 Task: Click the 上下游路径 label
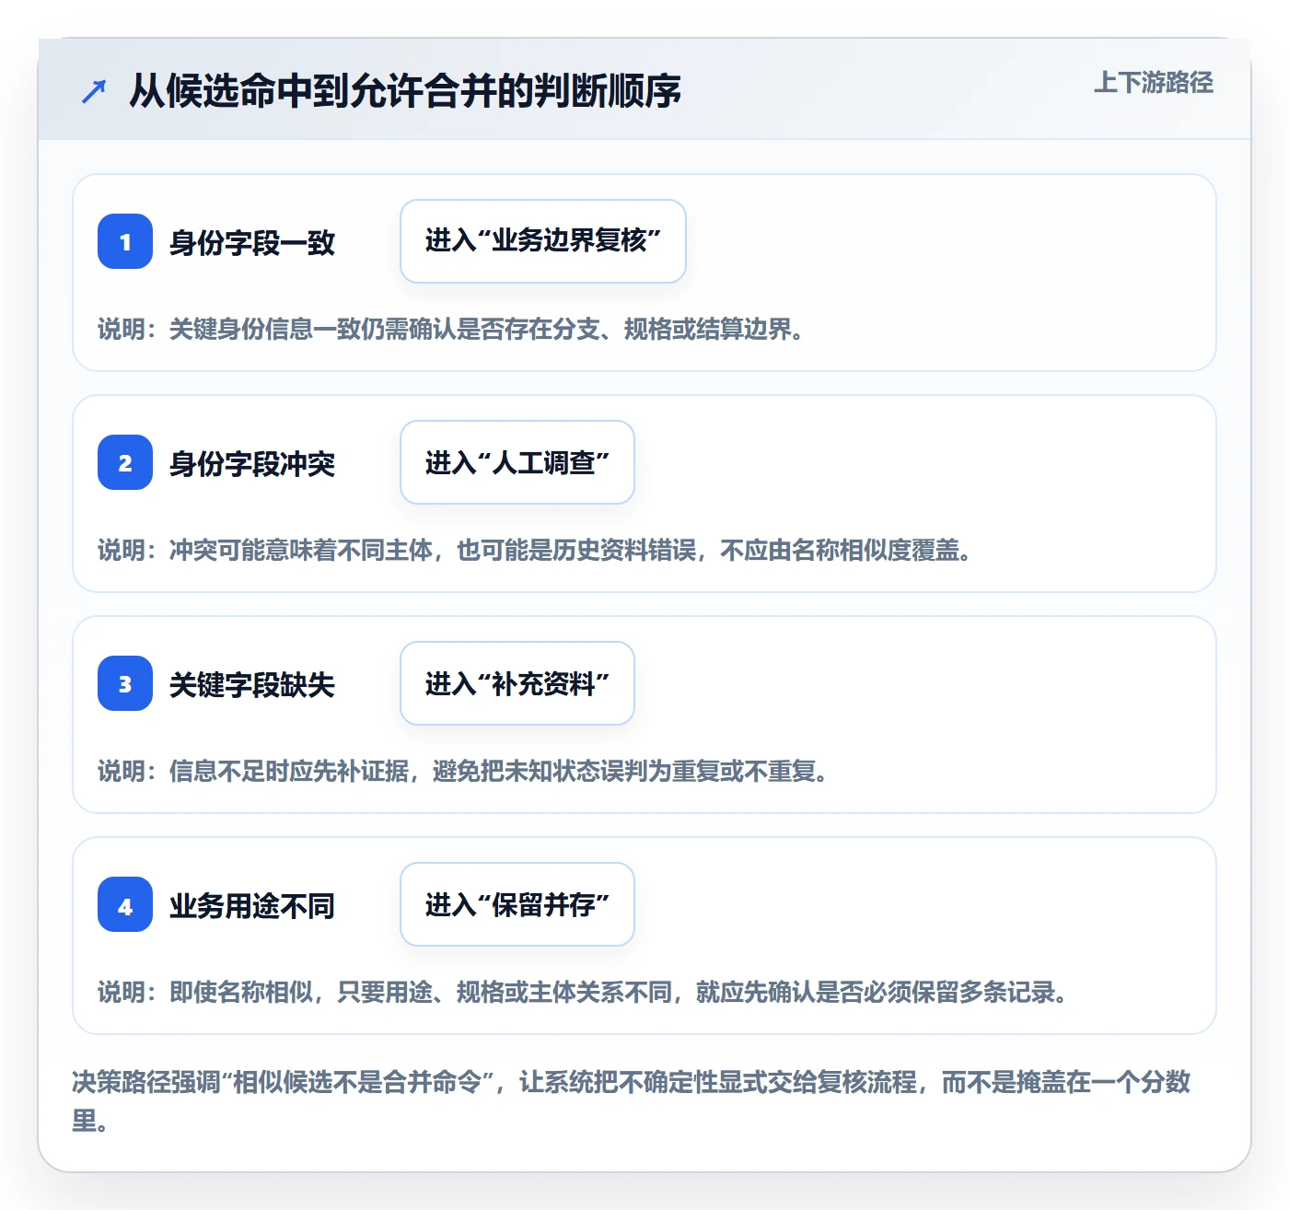coord(1153,83)
